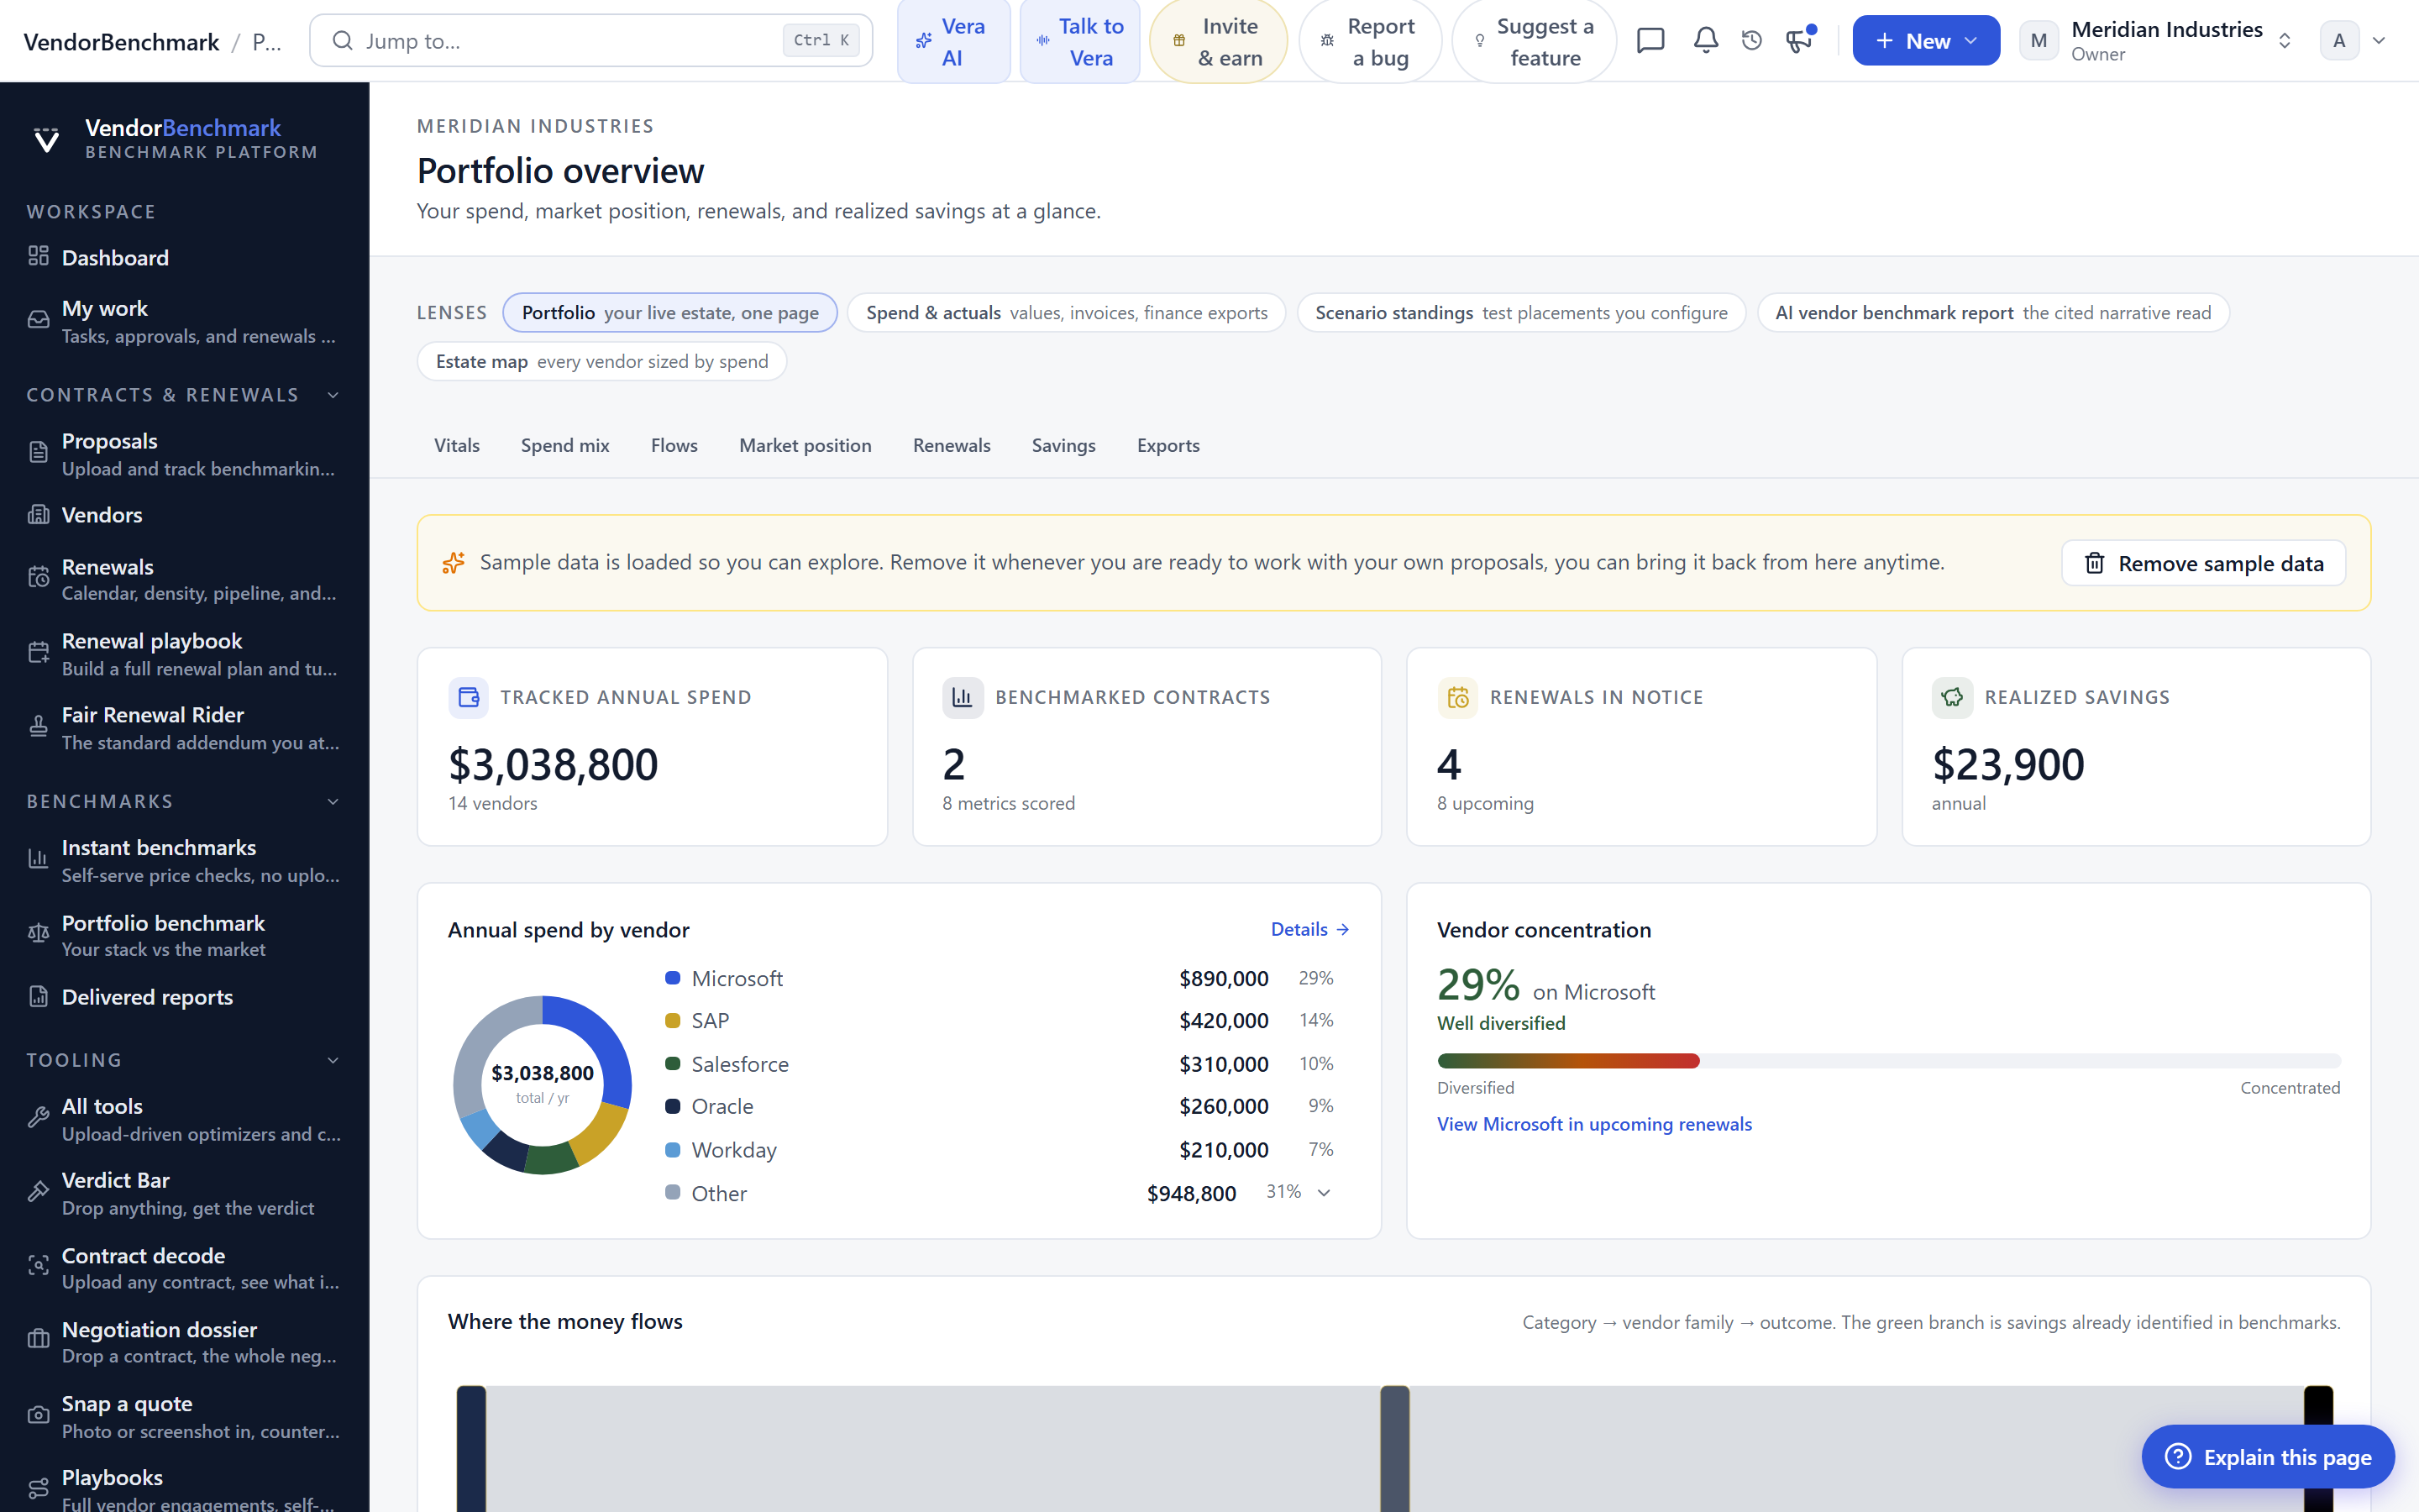2419x1512 pixels.
Task: Click the Snap a quote camera icon
Action: 38,1416
